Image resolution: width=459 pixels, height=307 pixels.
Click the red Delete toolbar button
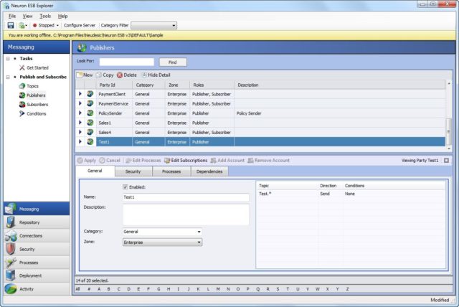(x=127, y=75)
